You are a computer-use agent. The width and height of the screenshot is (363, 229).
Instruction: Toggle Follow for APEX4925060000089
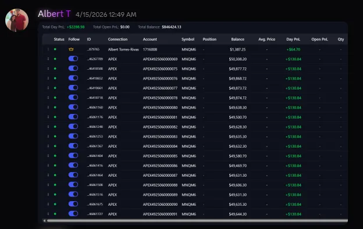point(73,194)
